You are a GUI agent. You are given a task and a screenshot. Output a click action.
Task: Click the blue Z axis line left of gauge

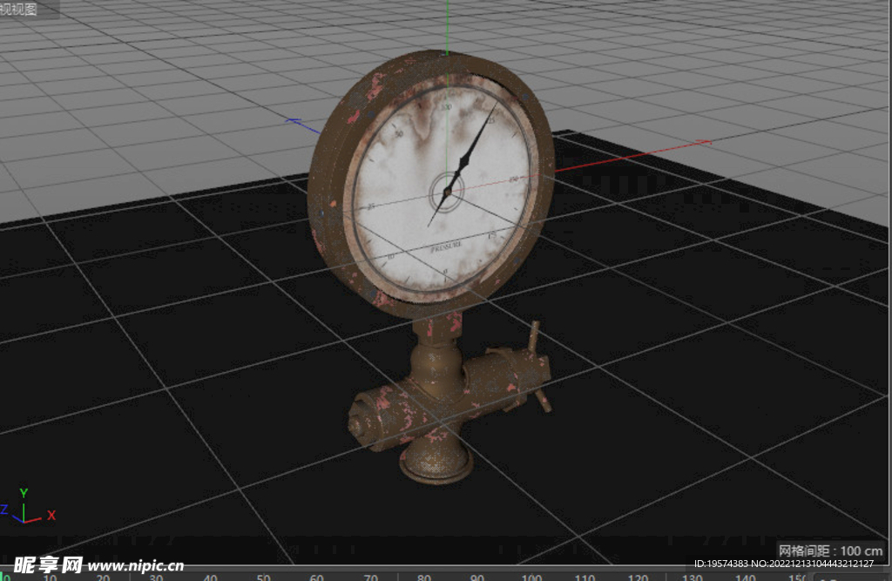302,125
